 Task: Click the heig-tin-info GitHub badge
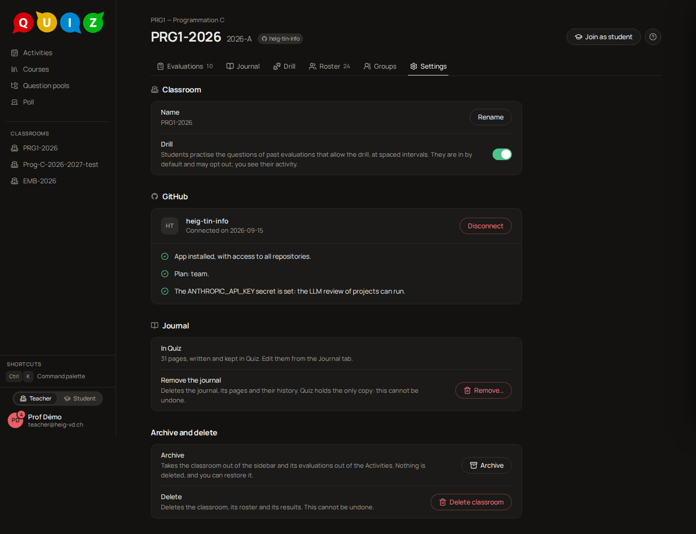click(x=280, y=39)
